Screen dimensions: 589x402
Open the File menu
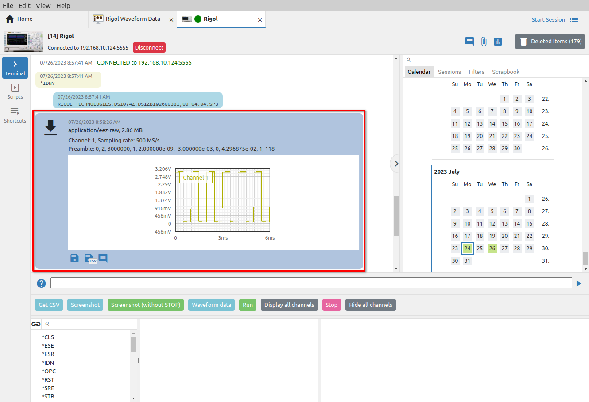[x=8, y=6]
